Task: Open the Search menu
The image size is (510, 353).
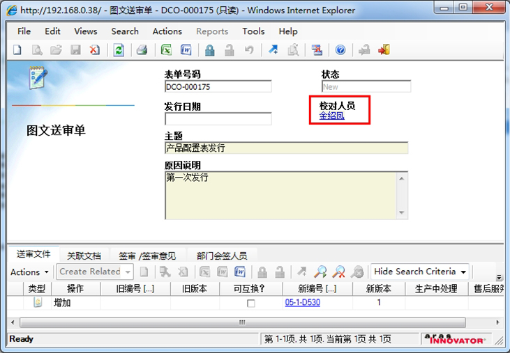Action: coord(125,31)
